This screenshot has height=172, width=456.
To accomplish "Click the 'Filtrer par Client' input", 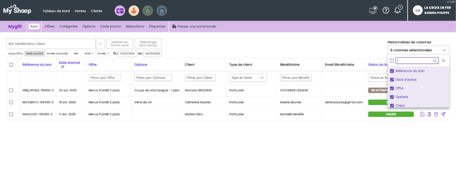I will click(200, 78).
